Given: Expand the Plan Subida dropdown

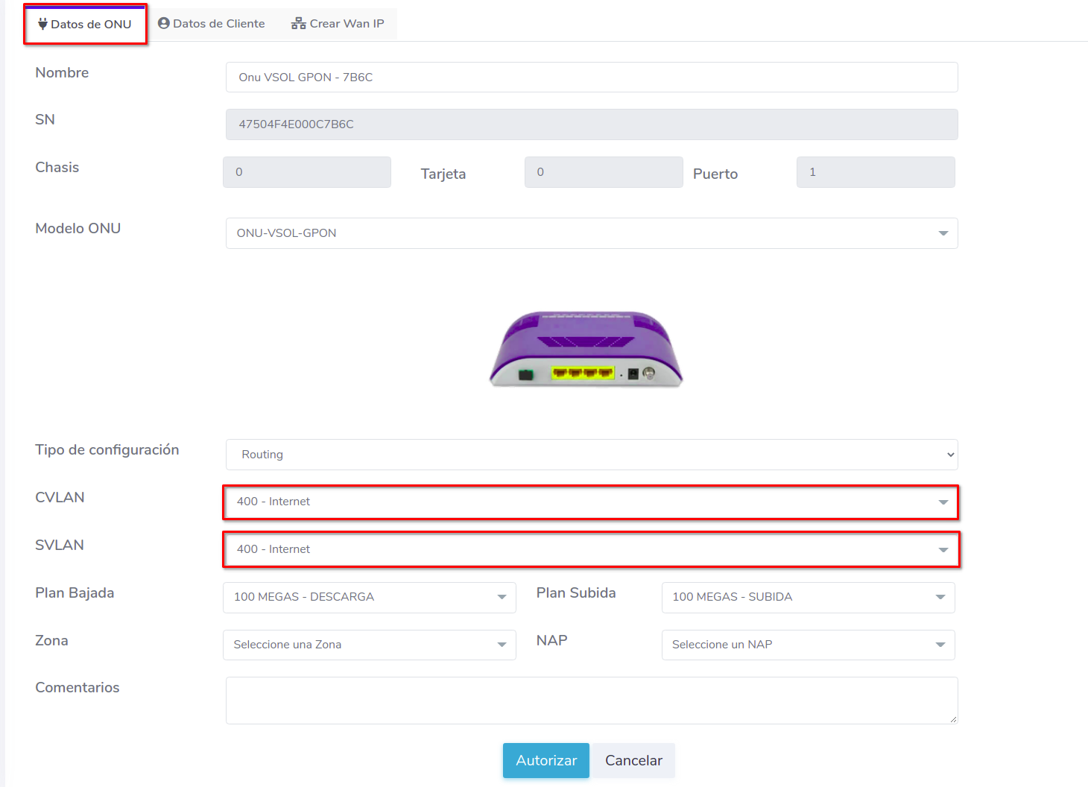Looking at the screenshot, I should tap(808, 597).
